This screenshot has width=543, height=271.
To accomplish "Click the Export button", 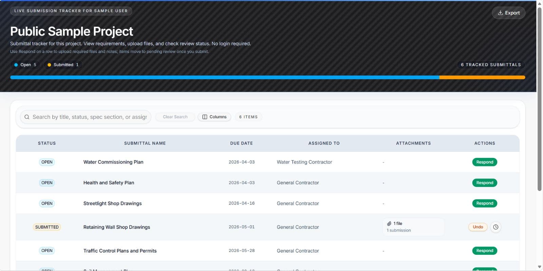I will 508,13.
